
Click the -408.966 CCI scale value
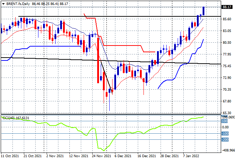[228, 150]
